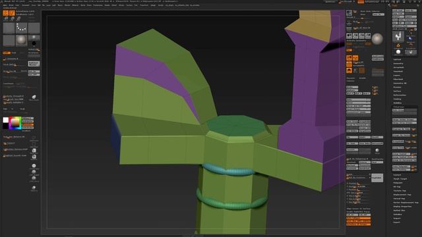Expand the FiberMesh subpalette
The width and height of the screenshot is (422, 237).
(x=398, y=79)
